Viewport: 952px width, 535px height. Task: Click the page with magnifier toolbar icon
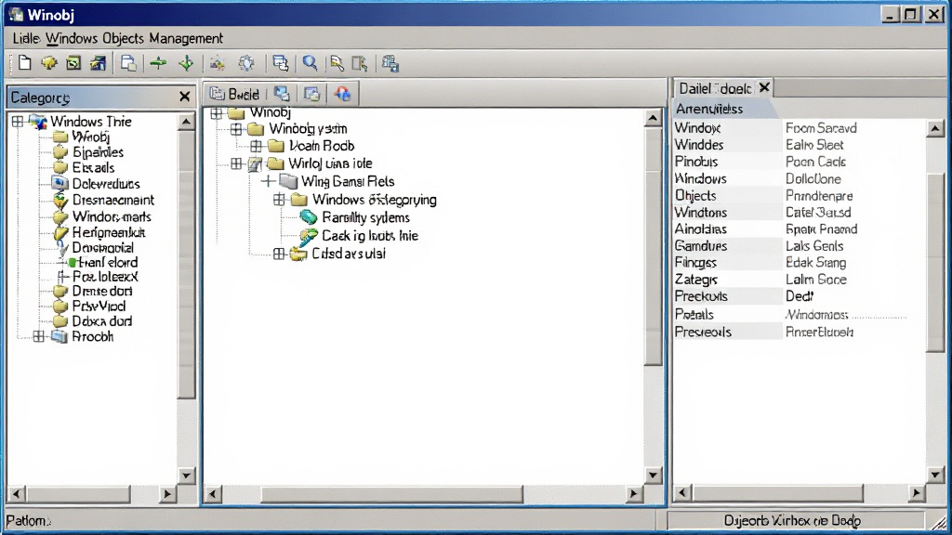pos(337,63)
